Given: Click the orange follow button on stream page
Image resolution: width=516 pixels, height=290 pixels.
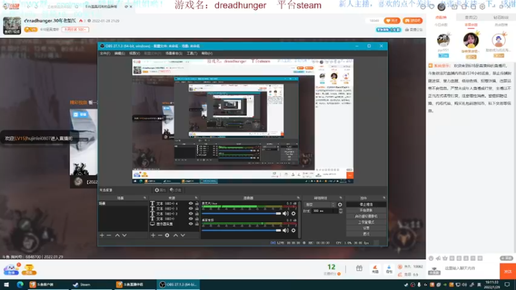Looking at the screenshot, I should click(x=392, y=21).
